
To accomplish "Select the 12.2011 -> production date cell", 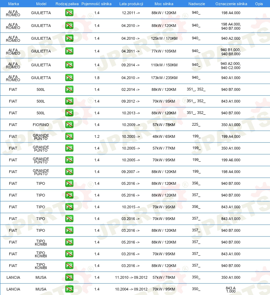I will point(131,13).
